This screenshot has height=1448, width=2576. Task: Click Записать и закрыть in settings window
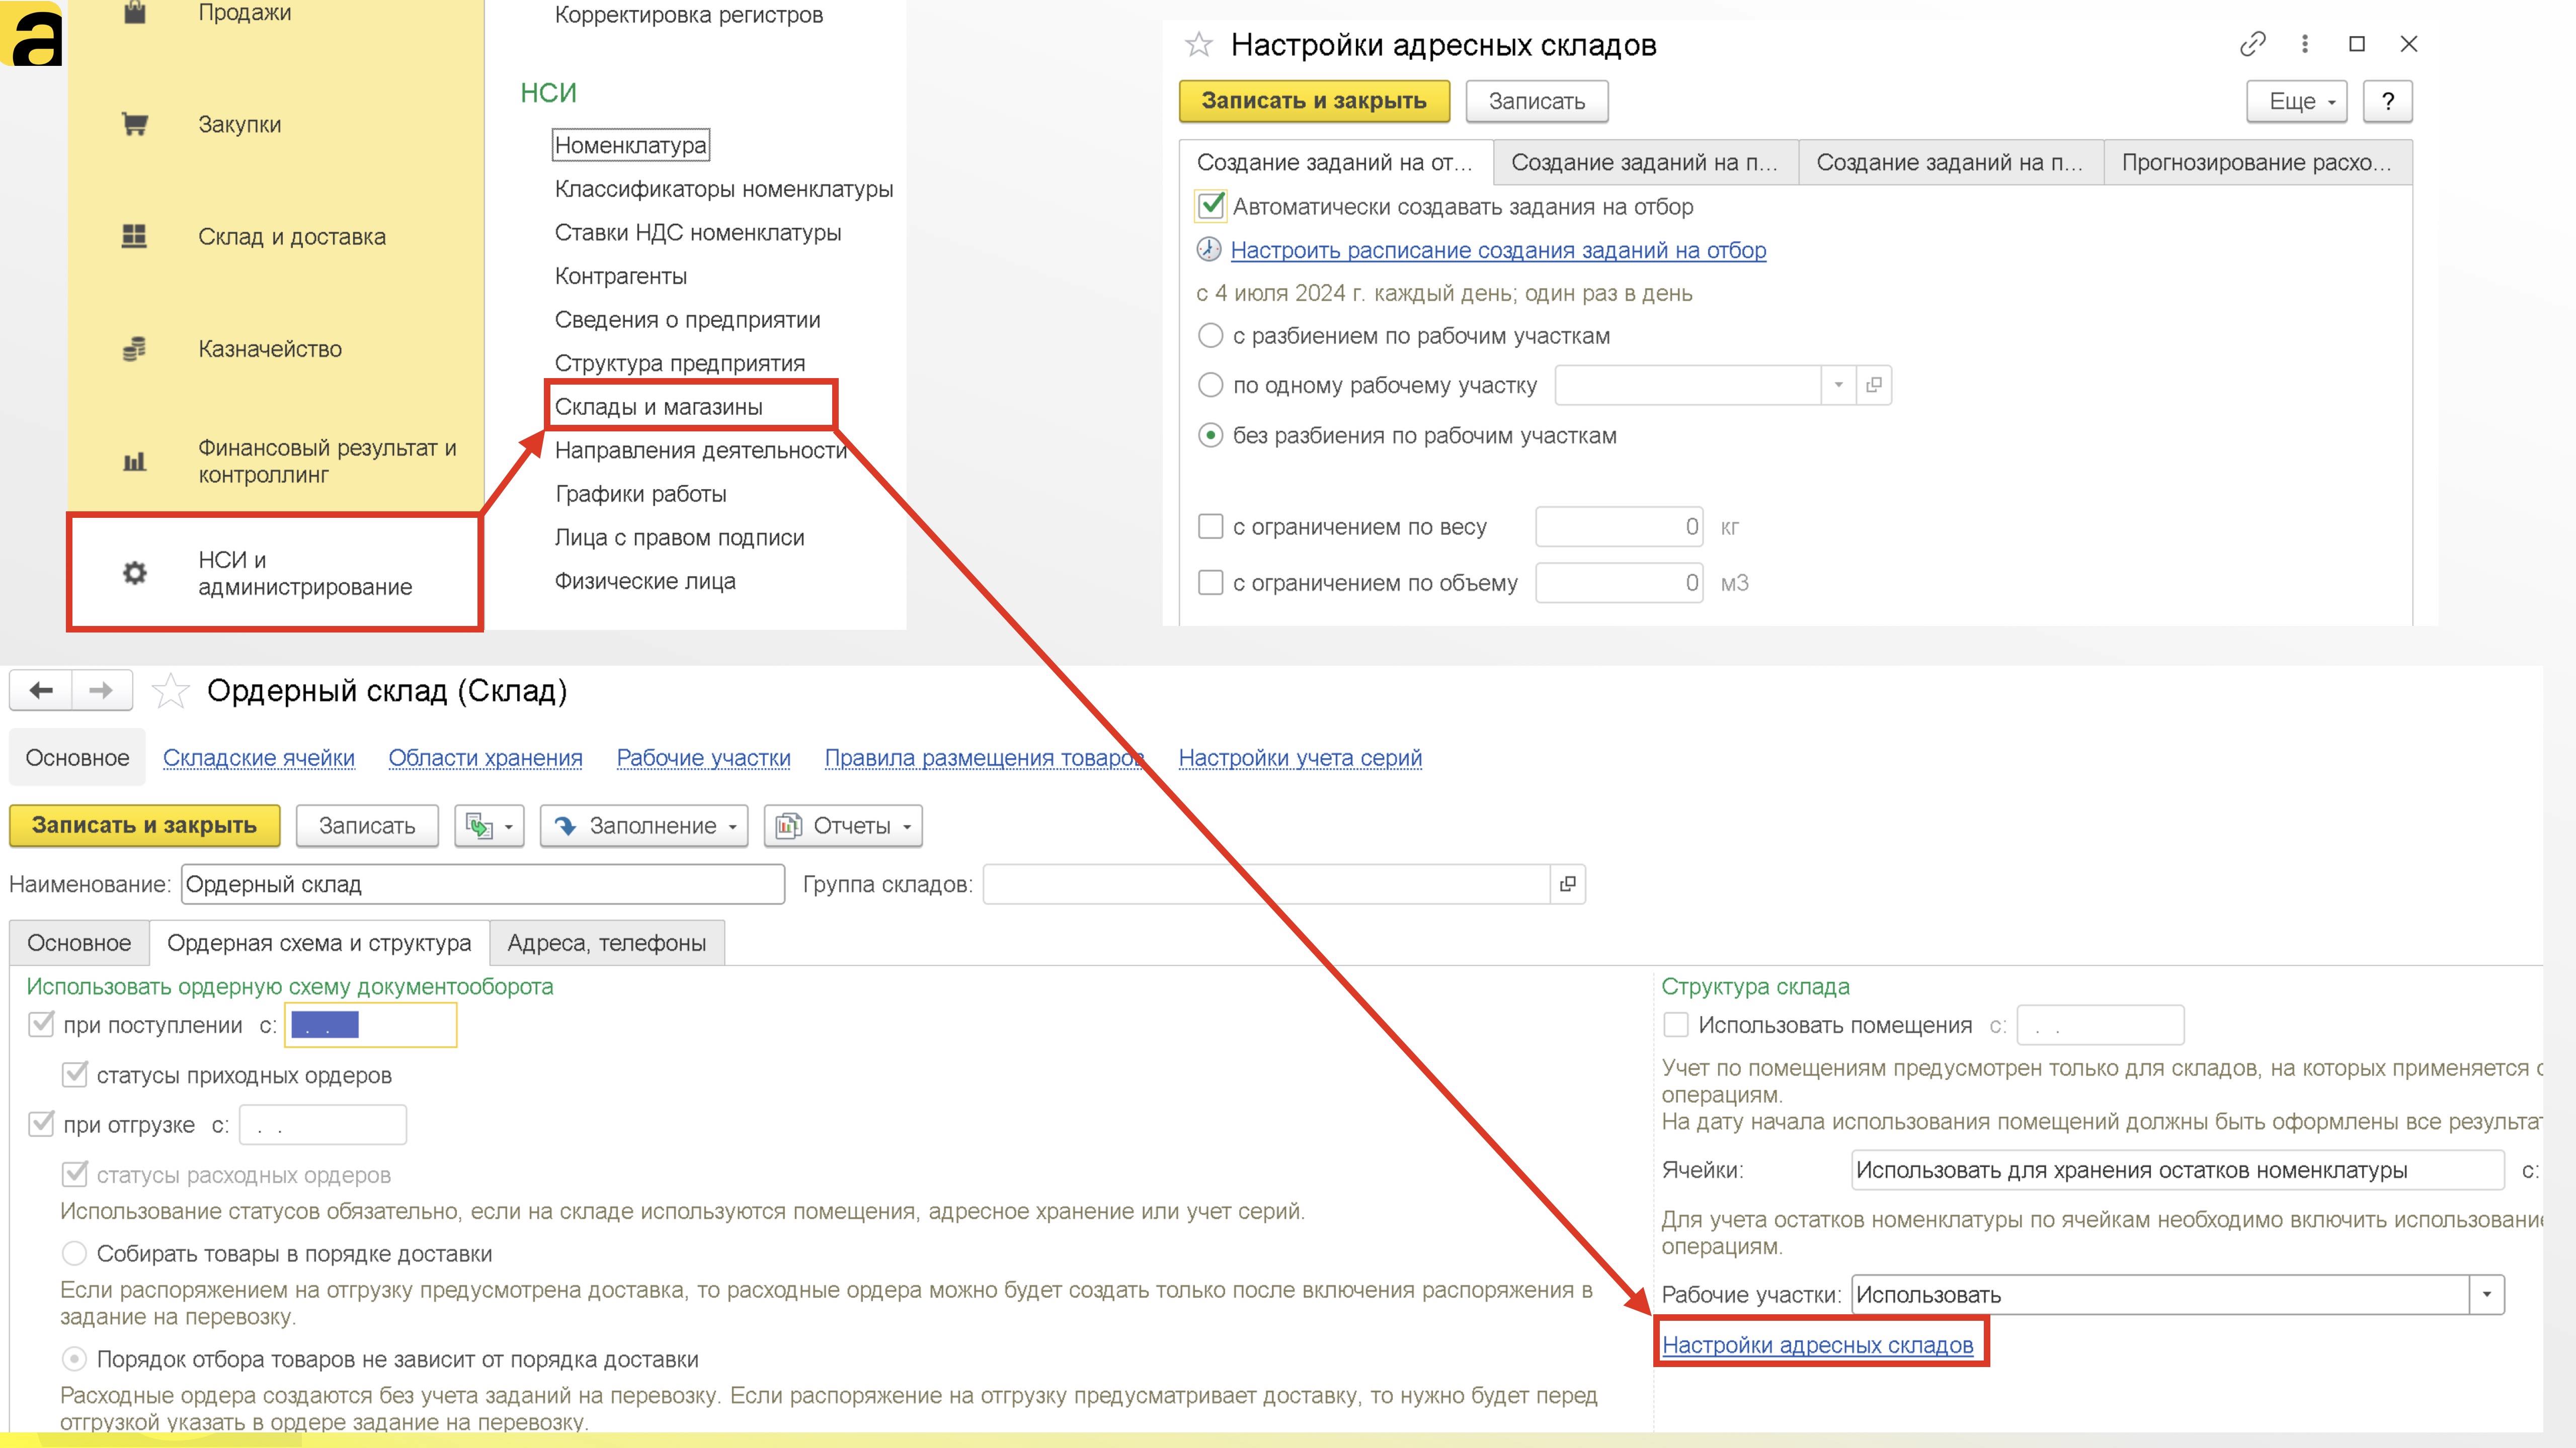pyautogui.click(x=1314, y=101)
